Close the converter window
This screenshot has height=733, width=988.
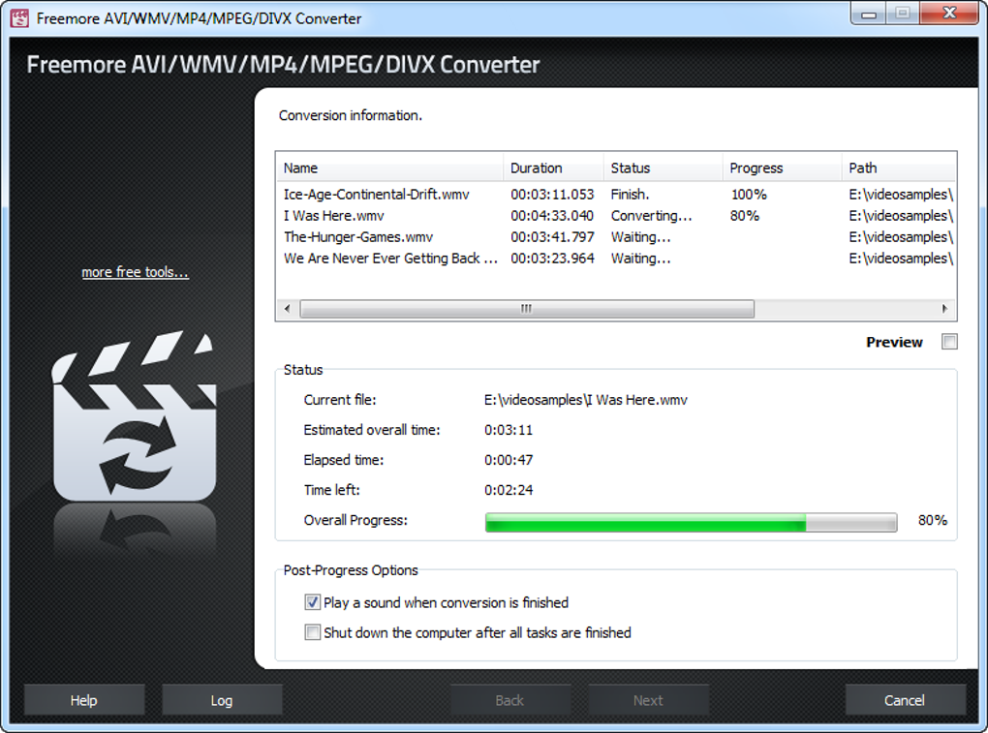coord(949,13)
